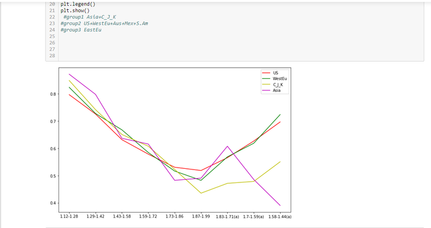Click the '#group2 US+WestEu+Aus+Mex+S.Am' comment
Image resolution: width=431 pixels, height=228 pixels.
tap(104, 23)
